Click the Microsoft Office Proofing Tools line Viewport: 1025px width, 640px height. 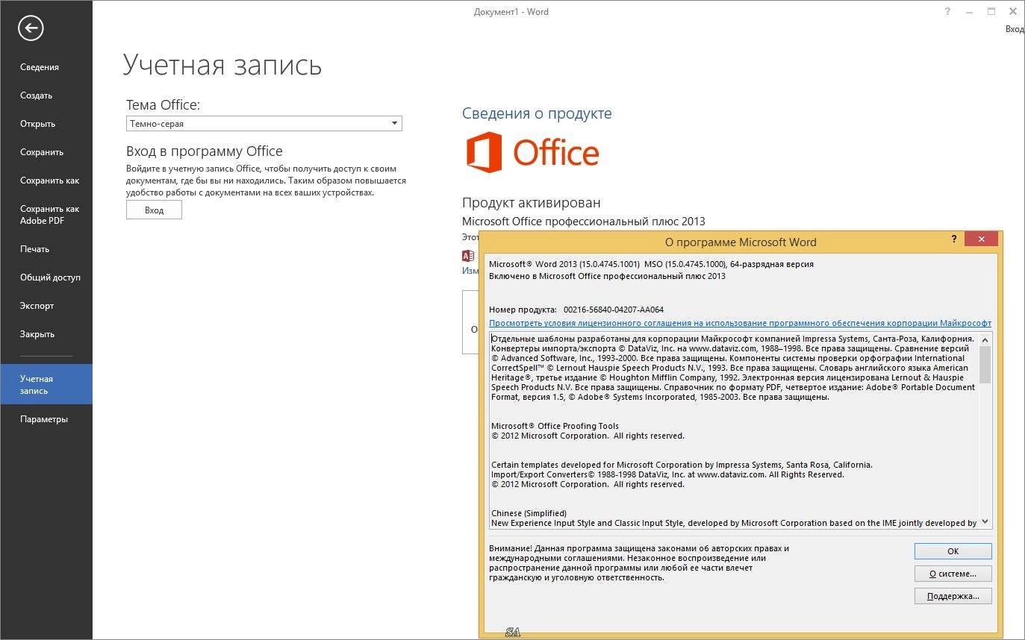[x=555, y=426]
